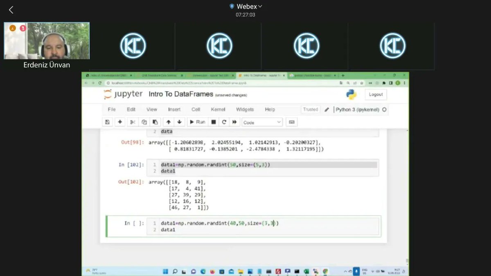491x276 pixels.
Task: Paste cells below icon
Action: [x=155, y=122]
